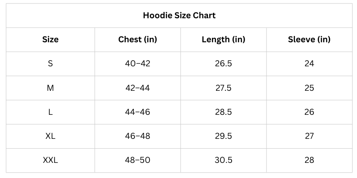
Task: Select the M size cell
Action: click(50, 88)
